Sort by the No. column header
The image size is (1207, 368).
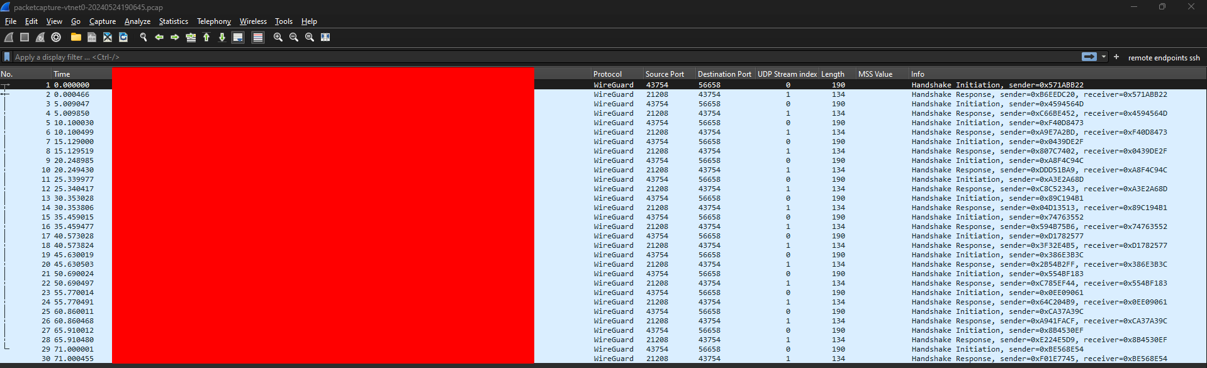(x=26, y=74)
